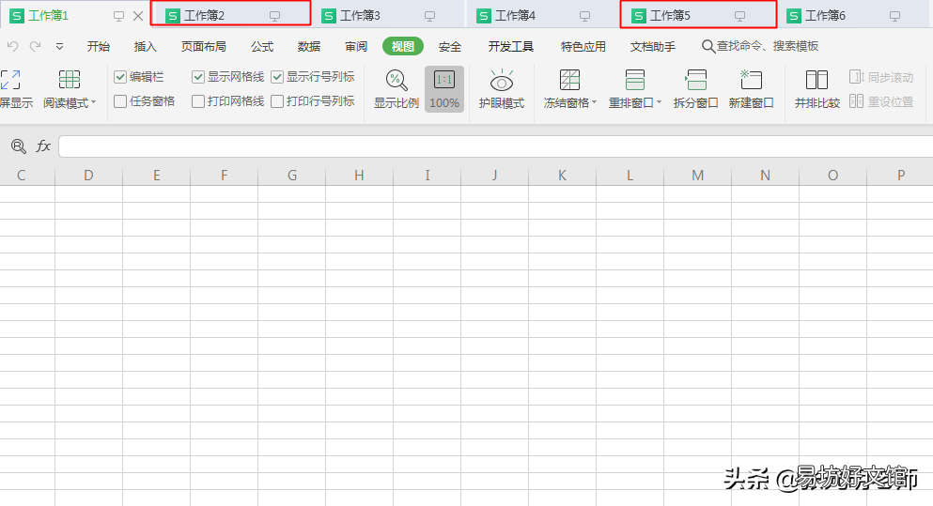The width and height of the screenshot is (933, 506).
Task: Open the 显示比例 zoom dialog
Action: pos(397,89)
